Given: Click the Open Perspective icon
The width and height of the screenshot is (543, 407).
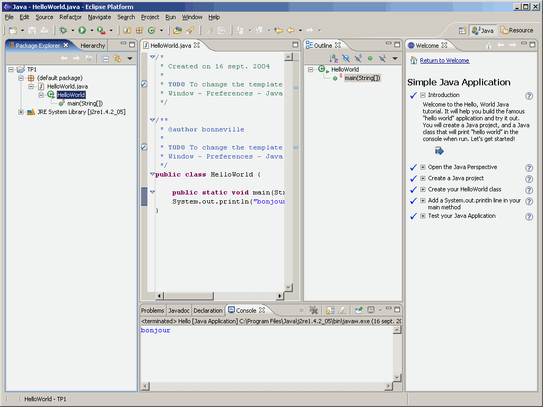Looking at the screenshot, I should point(462,30).
